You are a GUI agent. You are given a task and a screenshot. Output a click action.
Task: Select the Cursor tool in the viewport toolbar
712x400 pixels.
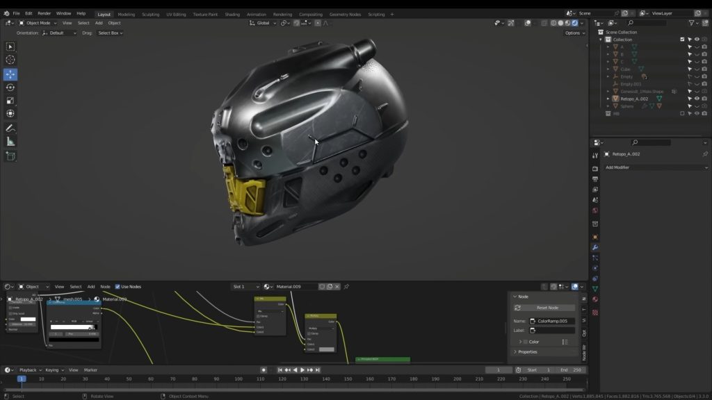(10, 60)
